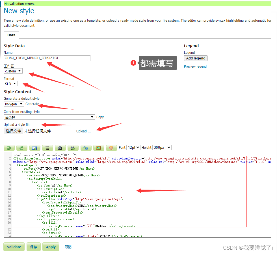Click the Find and Replace binoculars icon

(x=73, y=148)
